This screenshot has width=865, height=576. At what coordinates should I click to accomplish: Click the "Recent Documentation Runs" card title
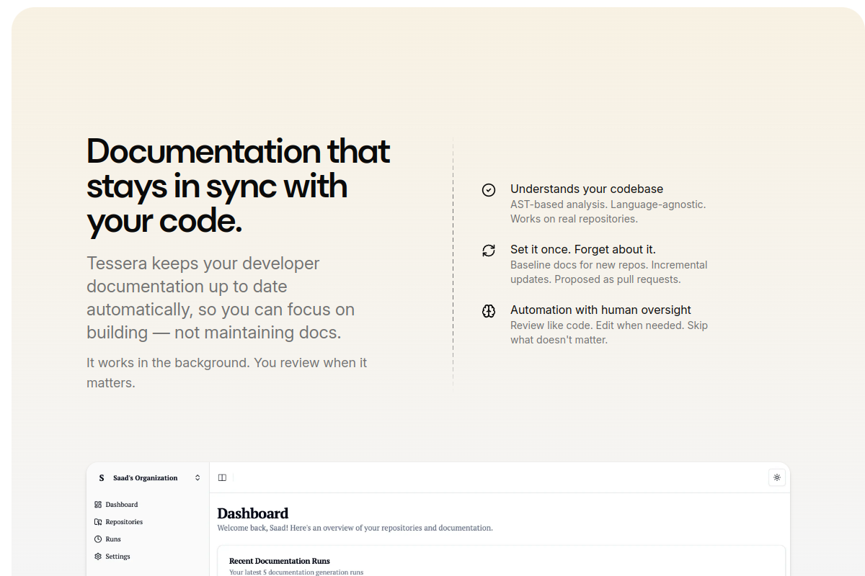pos(280,561)
